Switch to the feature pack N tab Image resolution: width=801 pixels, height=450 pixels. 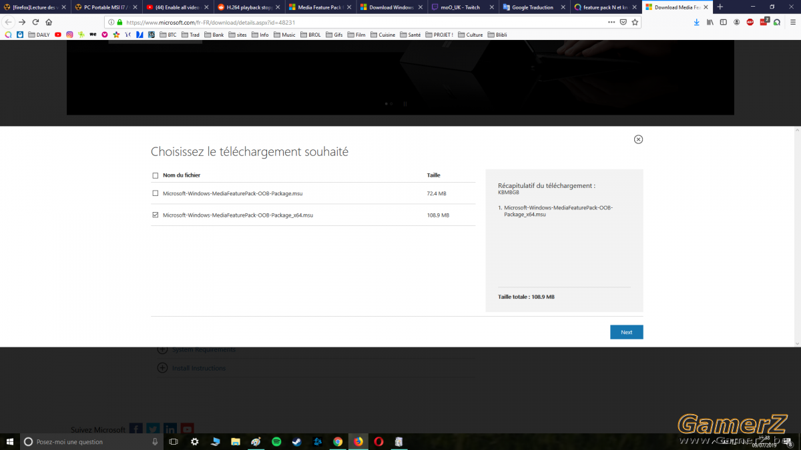pos(606,7)
